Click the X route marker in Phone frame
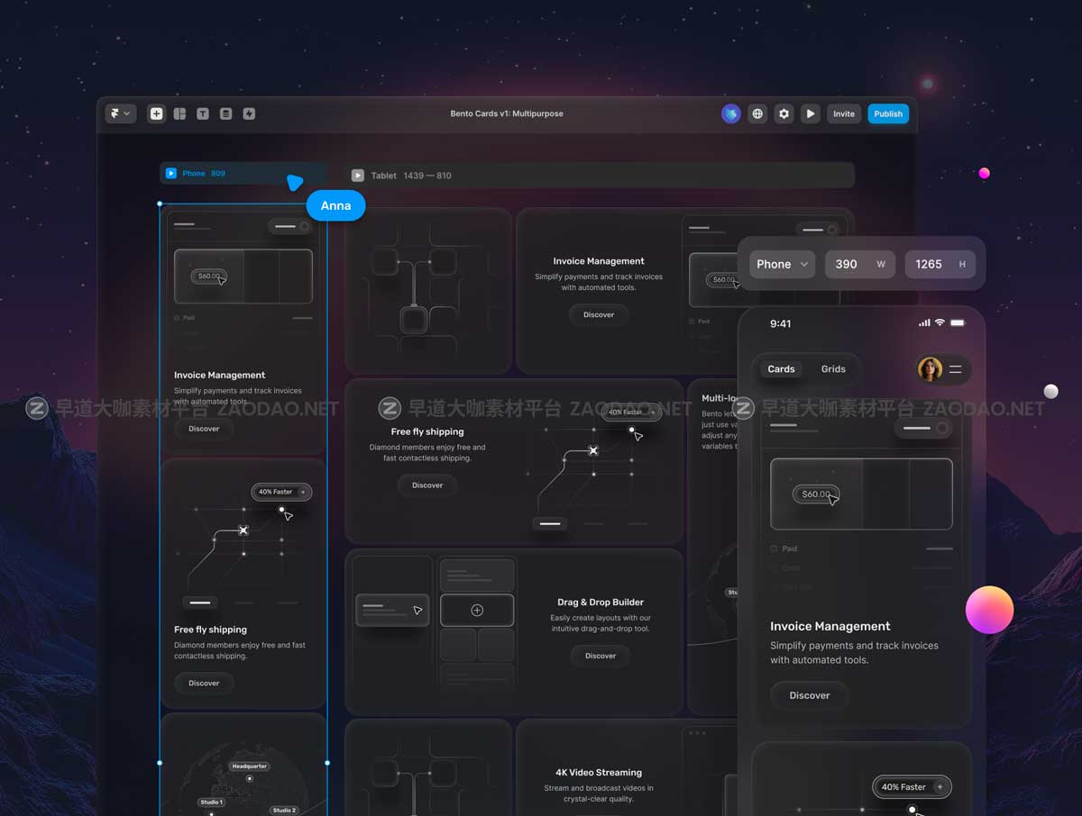The width and height of the screenshot is (1082, 816). coord(243,530)
